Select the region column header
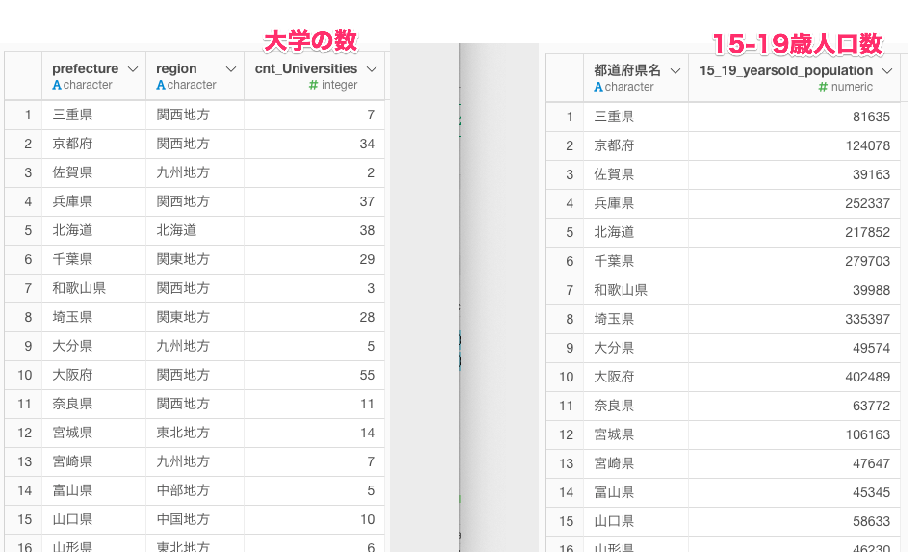This screenshot has height=552, width=908. 195,76
